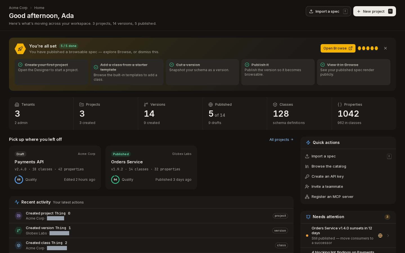The height and width of the screenshot is (253, 405).
Task: Choose Create an API key
Action: click(x=348, y=177)
